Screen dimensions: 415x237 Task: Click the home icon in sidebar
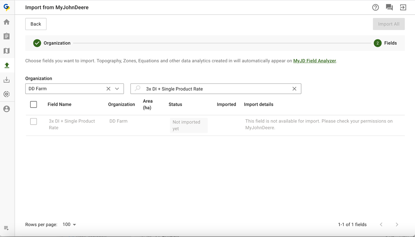pyautogui.click(x=7, y=22)
